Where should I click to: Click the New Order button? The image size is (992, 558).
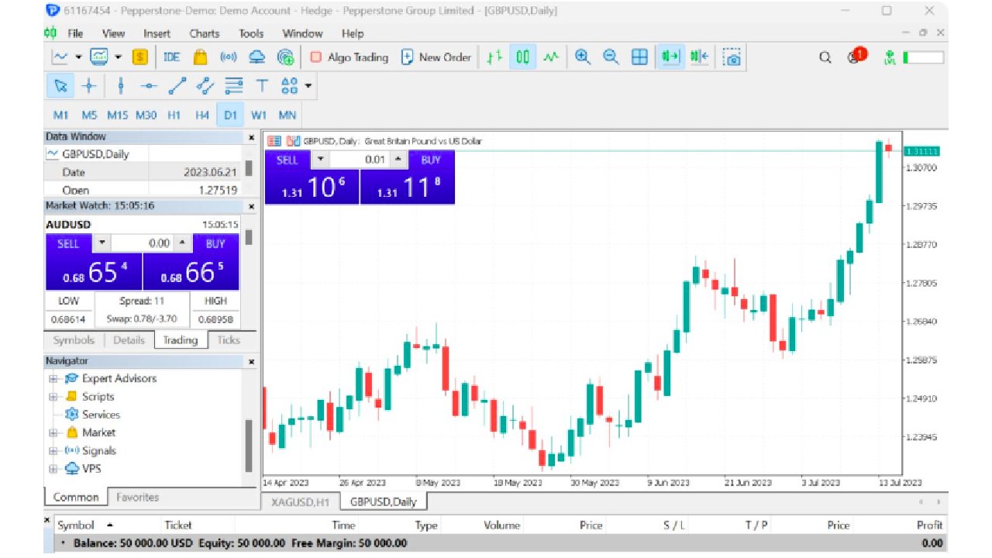coord(436,57)
